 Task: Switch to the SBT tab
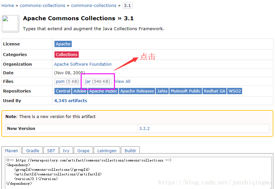(51, 151)
